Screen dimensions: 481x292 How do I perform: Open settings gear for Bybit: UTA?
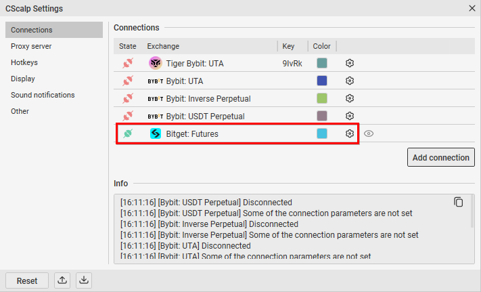(x=350, y=81)
